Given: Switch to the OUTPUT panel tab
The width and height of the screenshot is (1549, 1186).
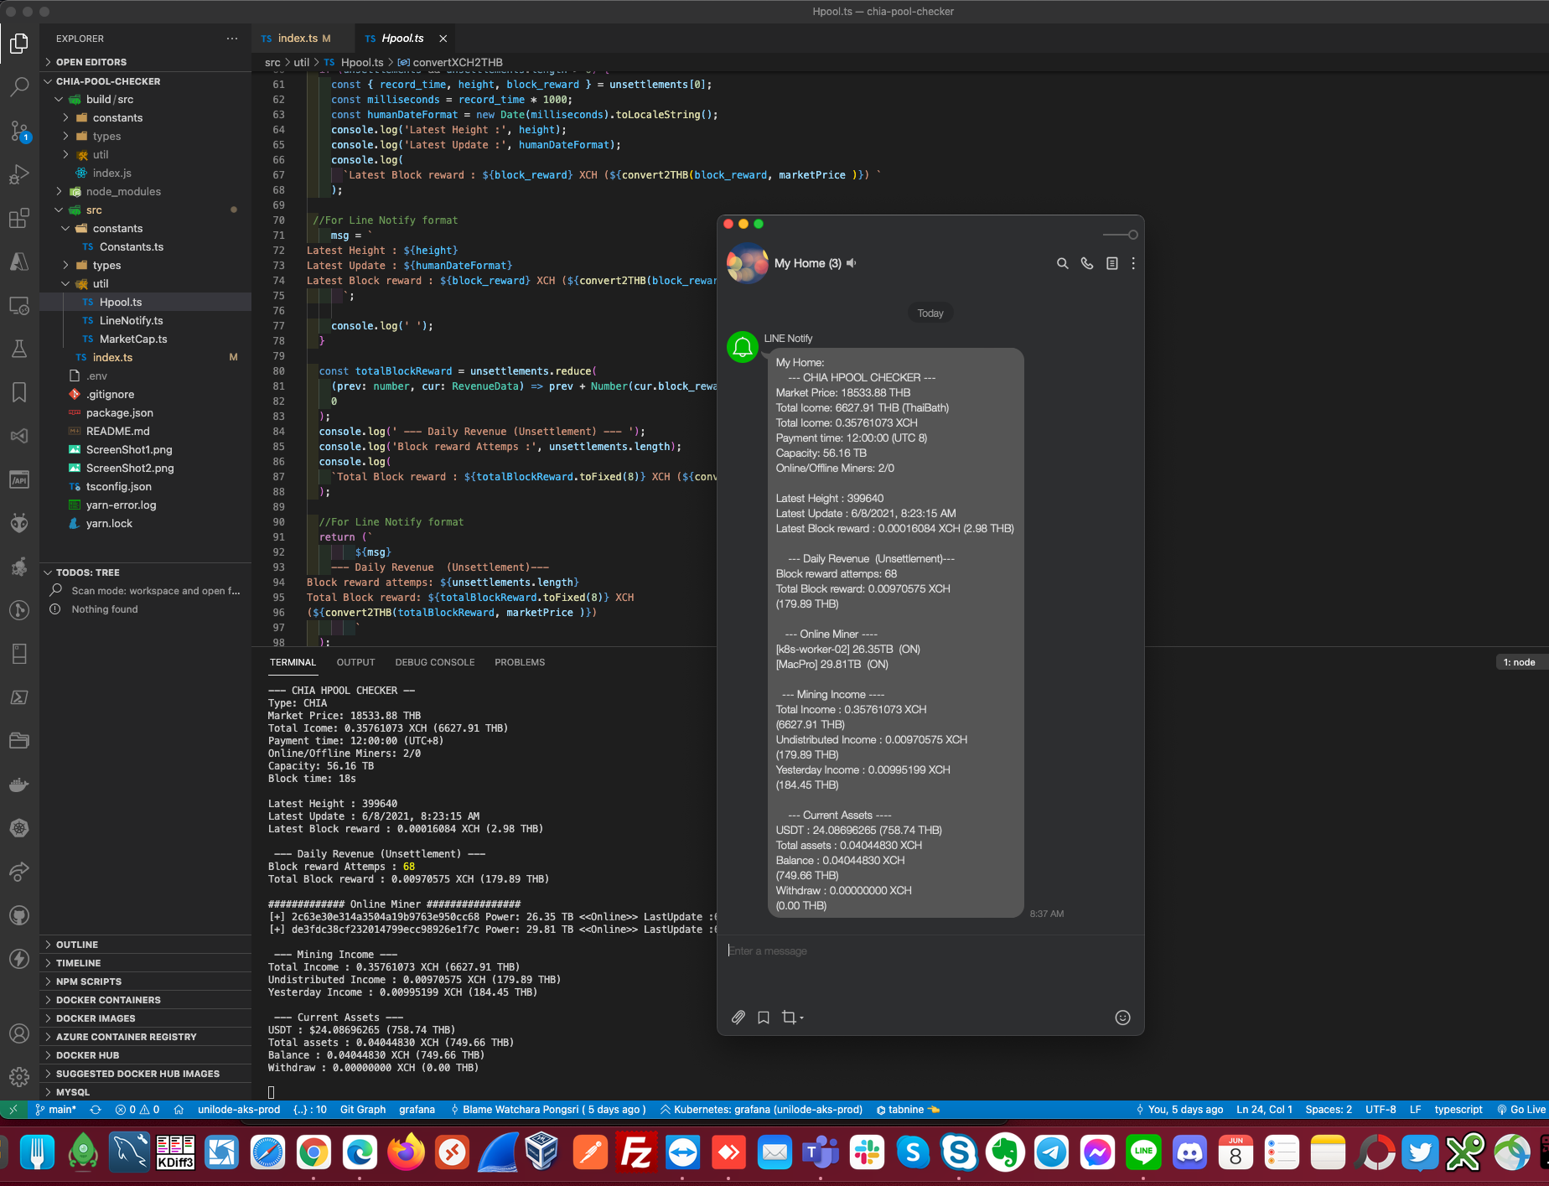Looking at the screenshot, I should coord(355,662).
